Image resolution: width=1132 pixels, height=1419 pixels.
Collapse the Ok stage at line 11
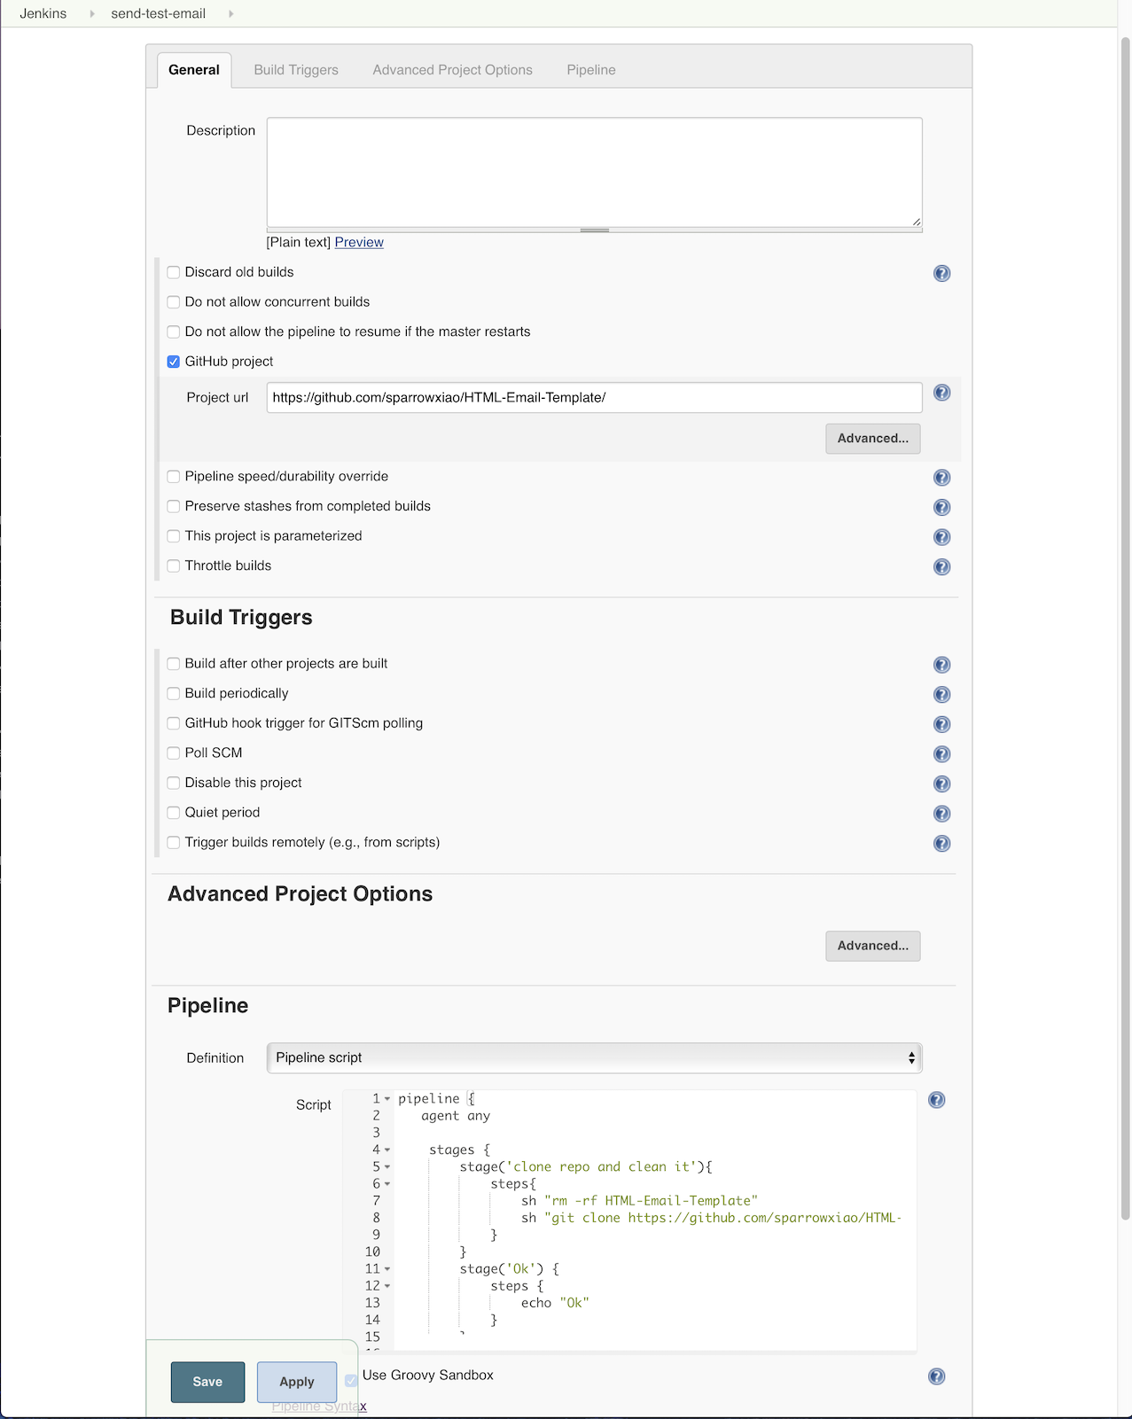[387, 1269]
